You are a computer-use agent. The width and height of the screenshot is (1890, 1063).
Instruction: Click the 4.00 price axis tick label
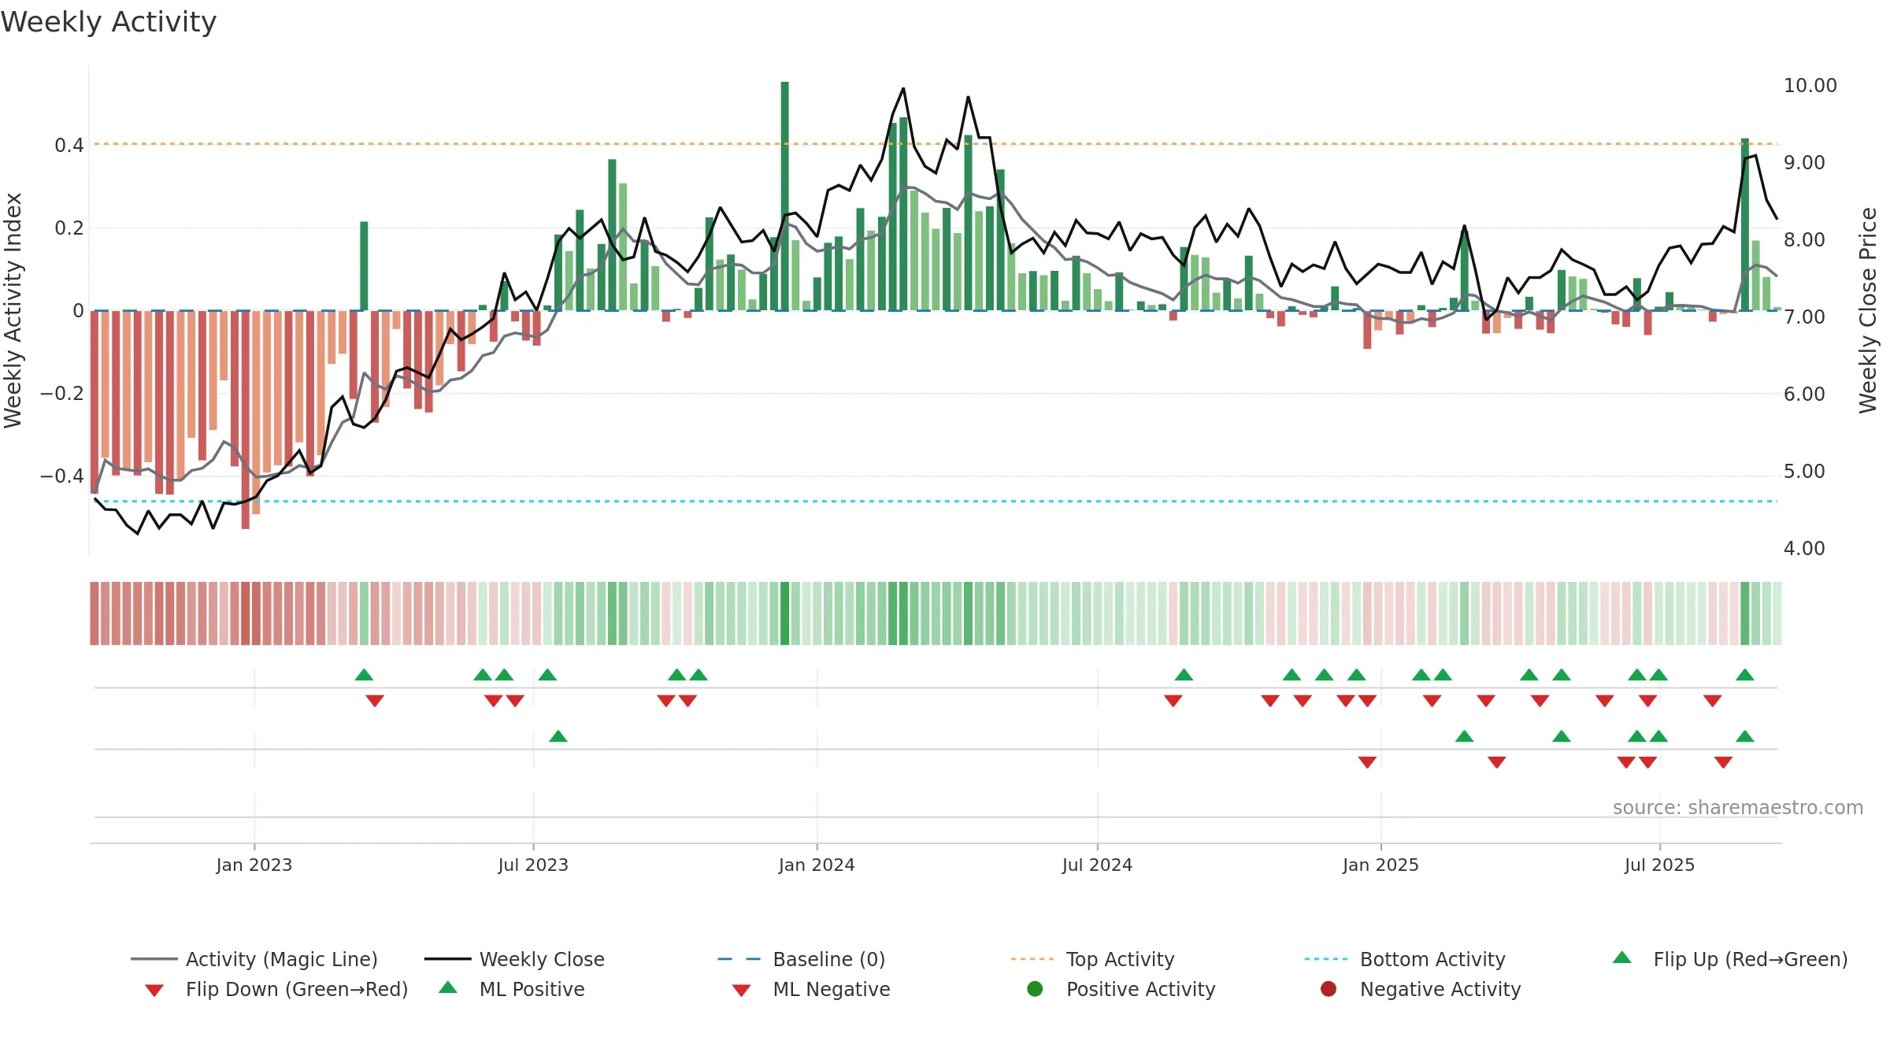tap(1804, 548)
